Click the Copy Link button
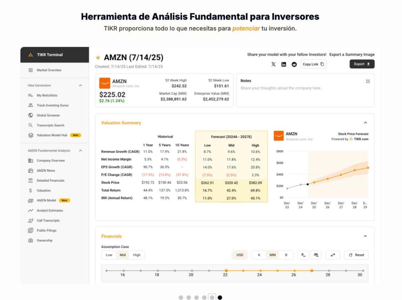This screenshot has height=300, width=402. [x=313, y=64]
